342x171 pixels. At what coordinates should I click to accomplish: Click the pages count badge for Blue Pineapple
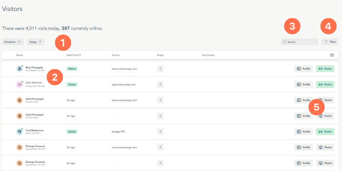[161, 69]
